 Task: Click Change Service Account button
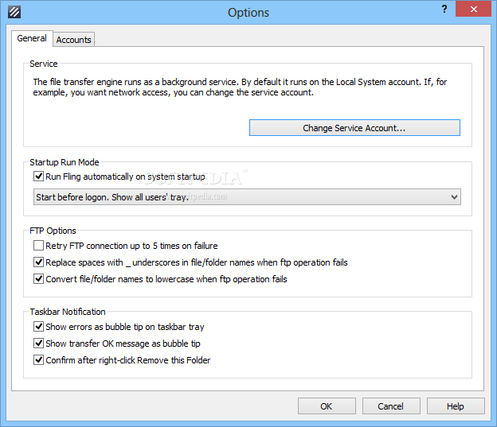pyautogui.click(x=354, y=128)
